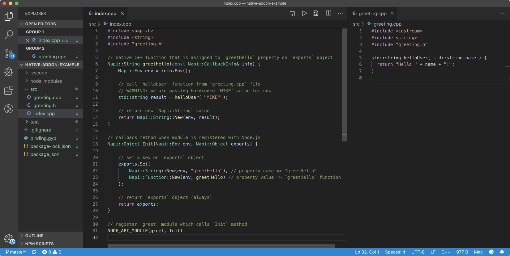This screenshot has height=256, width=510.
Task: Open More Actions menu for greeting.cpp editor
Action: 503,13
